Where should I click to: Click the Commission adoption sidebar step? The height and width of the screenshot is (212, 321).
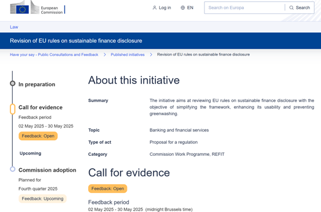point(48,170)
